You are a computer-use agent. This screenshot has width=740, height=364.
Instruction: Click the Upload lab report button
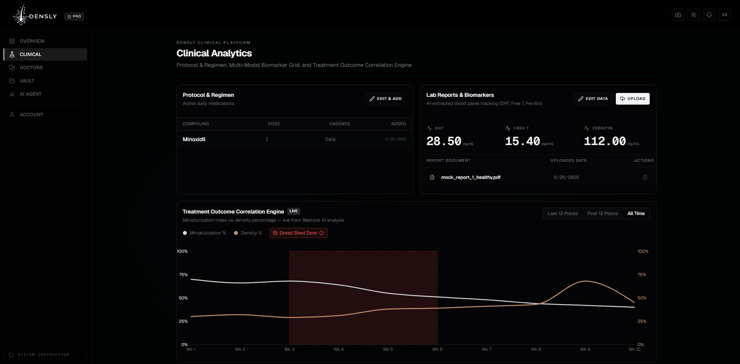tap(633, 99)
